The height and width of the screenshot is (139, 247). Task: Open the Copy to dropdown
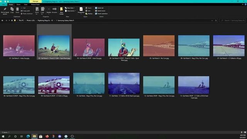[x=42, y=11]
